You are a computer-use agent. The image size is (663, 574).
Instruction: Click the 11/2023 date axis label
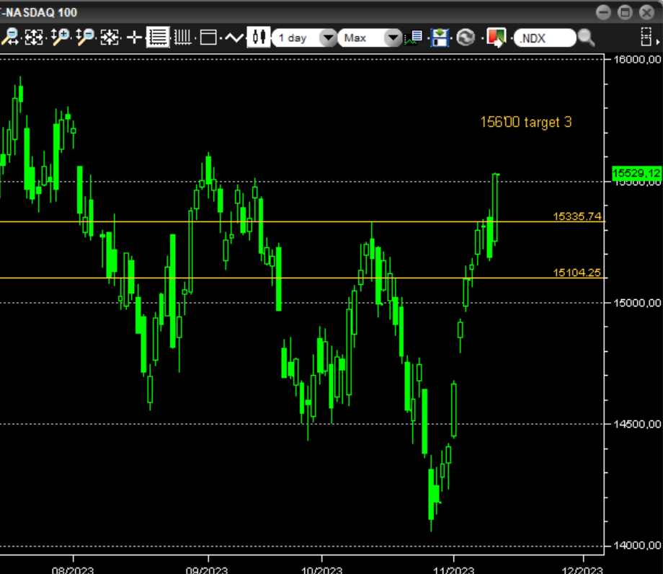pyautogui.click(x=454, y=570)
